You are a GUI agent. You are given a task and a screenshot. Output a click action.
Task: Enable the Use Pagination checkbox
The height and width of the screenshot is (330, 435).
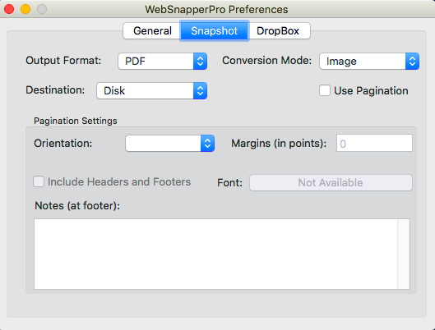click(325, 90)
